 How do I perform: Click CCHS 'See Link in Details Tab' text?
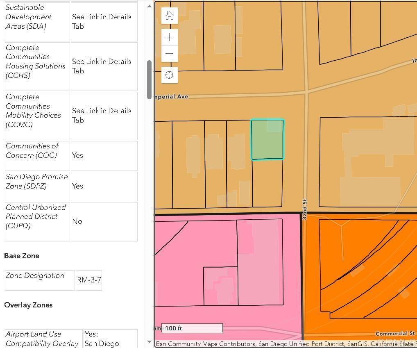[x=102, y=66]
